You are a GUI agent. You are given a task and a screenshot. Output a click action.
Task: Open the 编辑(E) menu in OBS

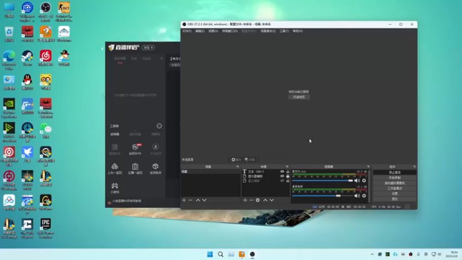point(200,31)
